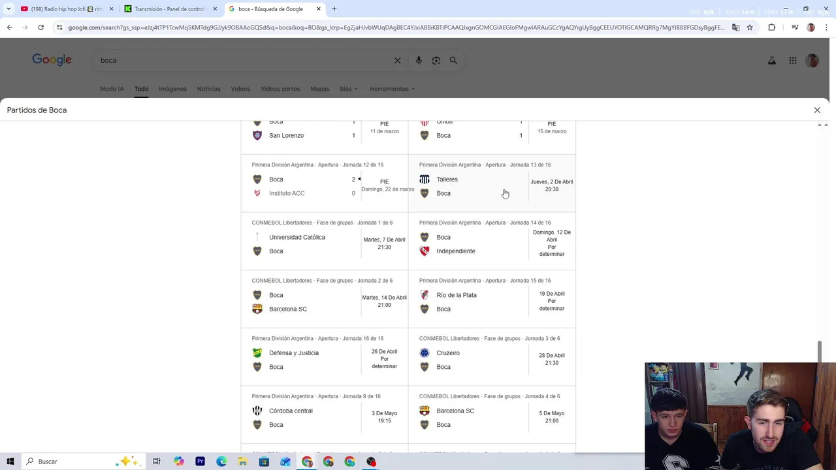Screen dimensions: 836x470
Task: Open the Boca vs Independiente match
Action: [x=492, y=241]
